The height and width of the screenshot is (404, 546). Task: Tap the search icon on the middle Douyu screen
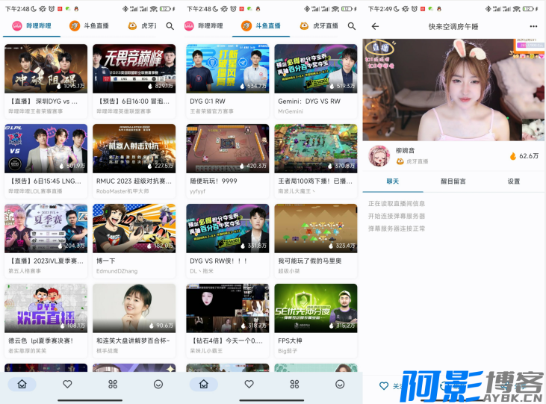tap(352, 26)
